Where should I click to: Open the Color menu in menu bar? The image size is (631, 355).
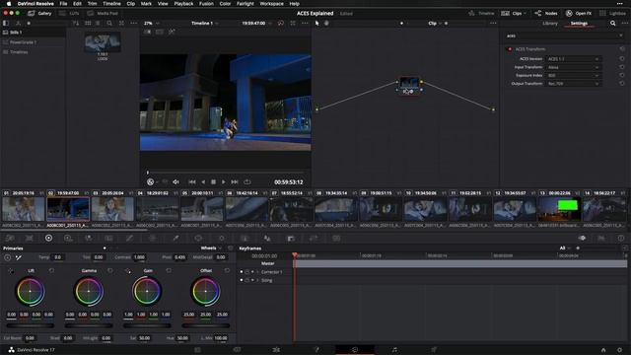point(225,4)
